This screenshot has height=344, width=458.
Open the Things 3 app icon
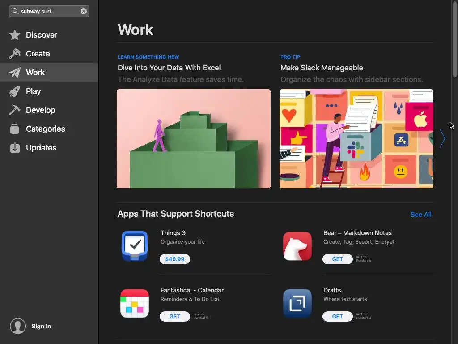pyautogui.click(x=135, y=246)
